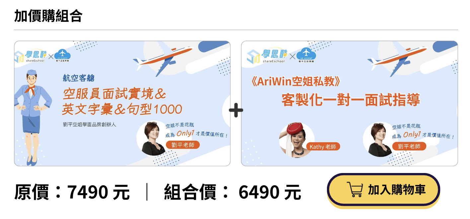The width and height of the screenshot is (470, 219).
Task: Click the 原價 7490 元 price text
Action: (x=72, y=192)
